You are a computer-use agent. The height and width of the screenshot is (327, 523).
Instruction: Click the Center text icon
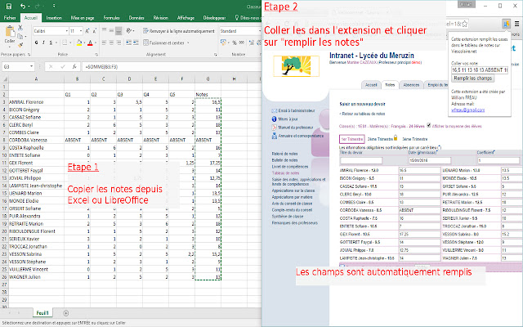click(x=111, y=43)
